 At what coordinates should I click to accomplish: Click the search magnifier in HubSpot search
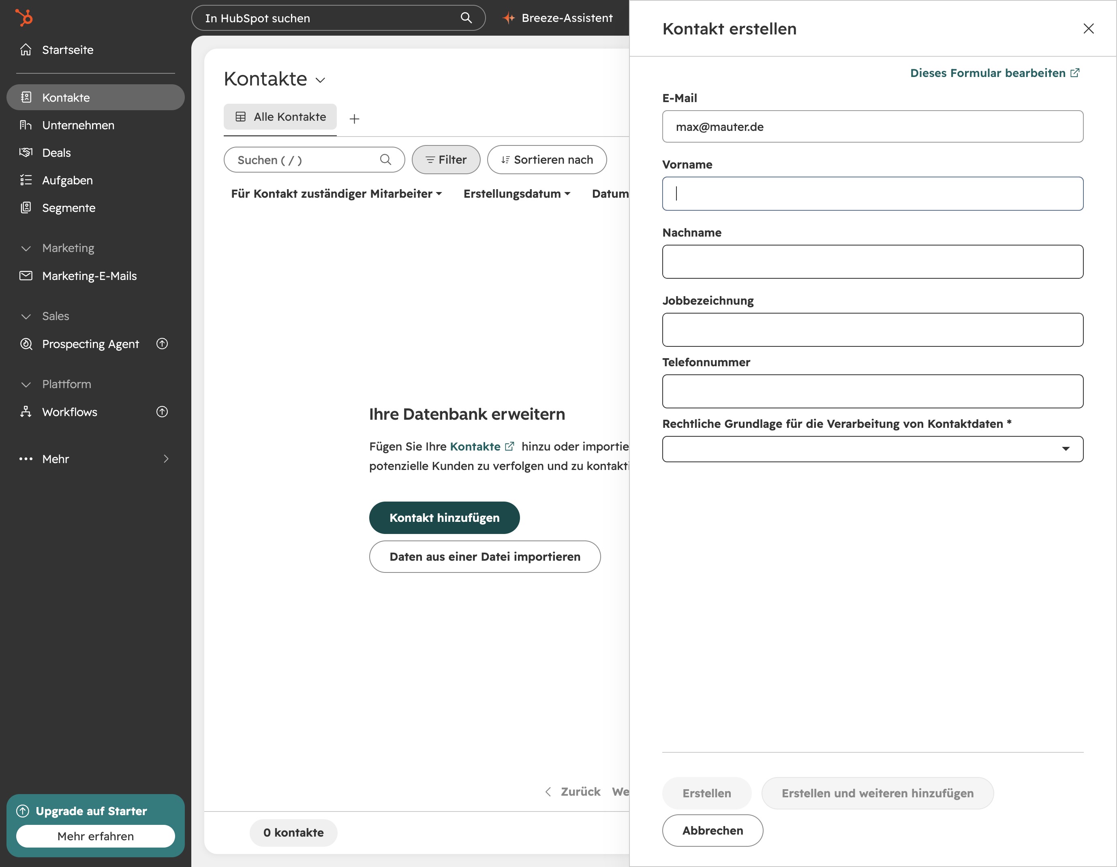coord(466,18)
